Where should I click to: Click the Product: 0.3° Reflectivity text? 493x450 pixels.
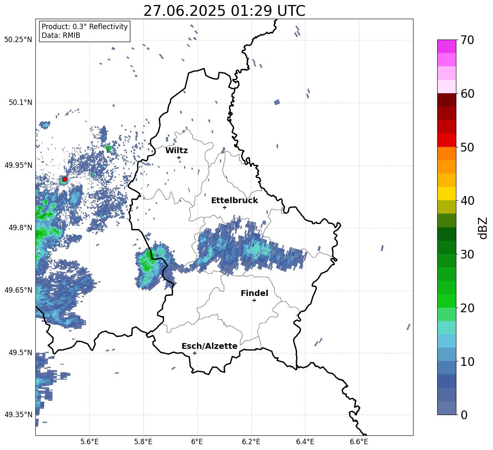click(85, 27)
